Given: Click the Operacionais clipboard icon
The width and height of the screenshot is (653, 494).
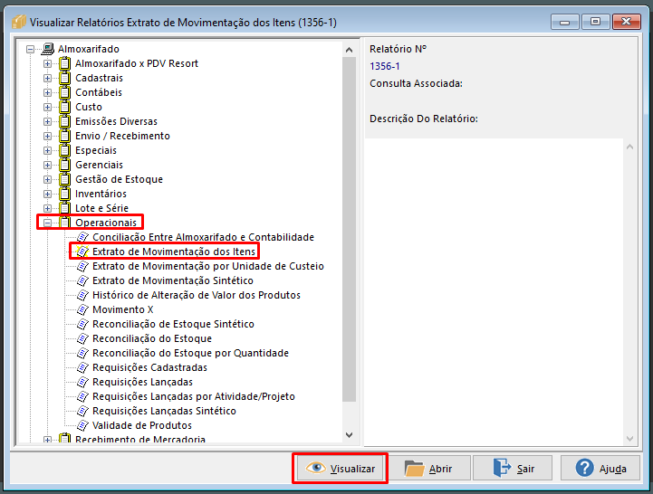Looking at the screenshot, I should click(x=64, y=223).
